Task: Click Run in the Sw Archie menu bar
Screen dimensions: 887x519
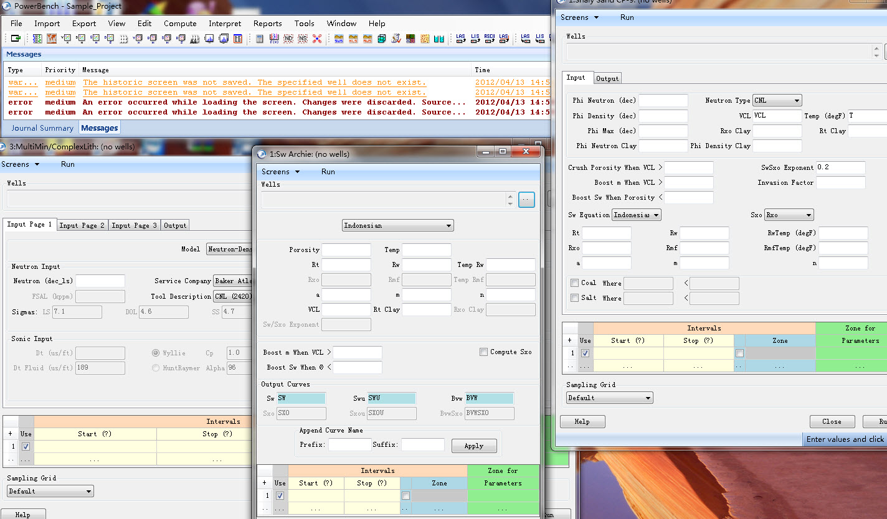Action: pyautogui.click(x=328, y=172)
